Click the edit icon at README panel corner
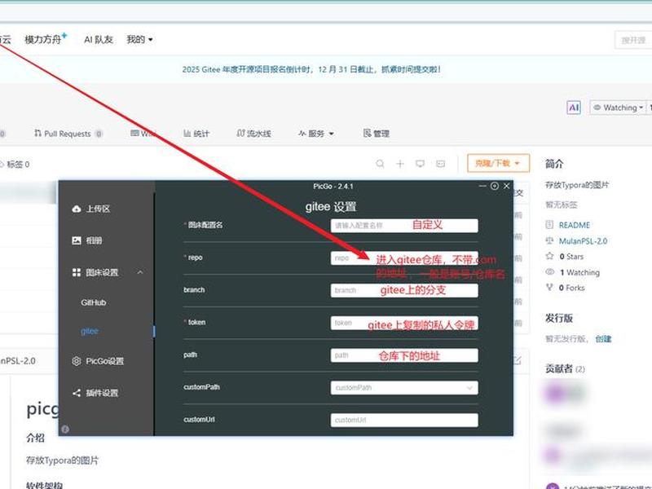Image resolution: width=652 pixels, height=489 pixels. (x=517, y=360)
